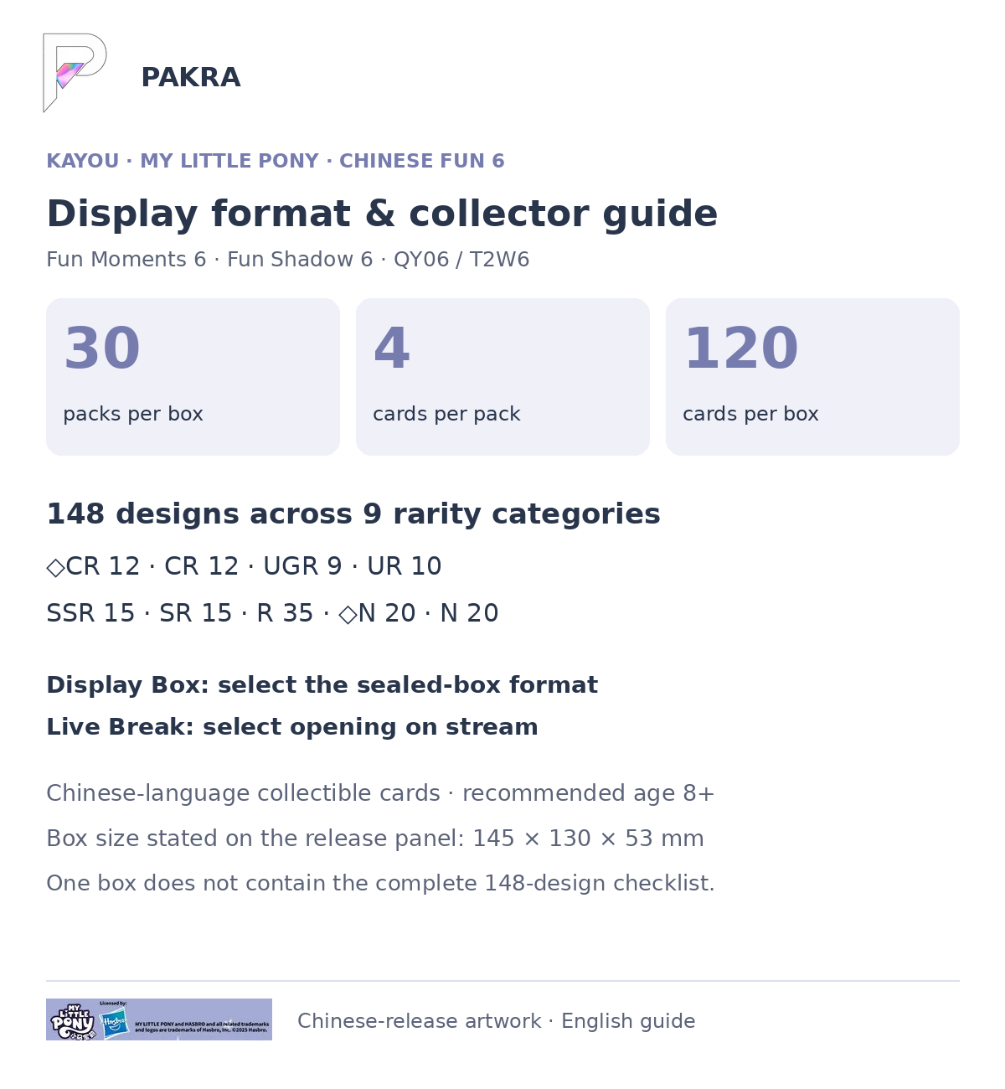This screenshot has height=1089, width=1005.
Task: Click the box size '145 × 130 × 53 mm' line
Action: 375,839
